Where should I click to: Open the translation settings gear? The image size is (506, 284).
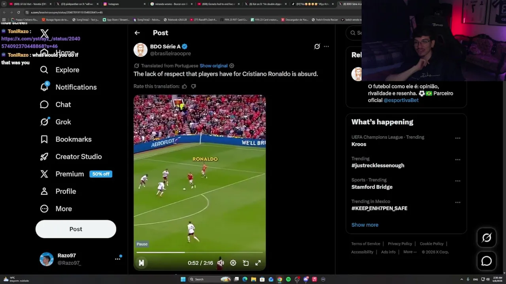point(232,66)
